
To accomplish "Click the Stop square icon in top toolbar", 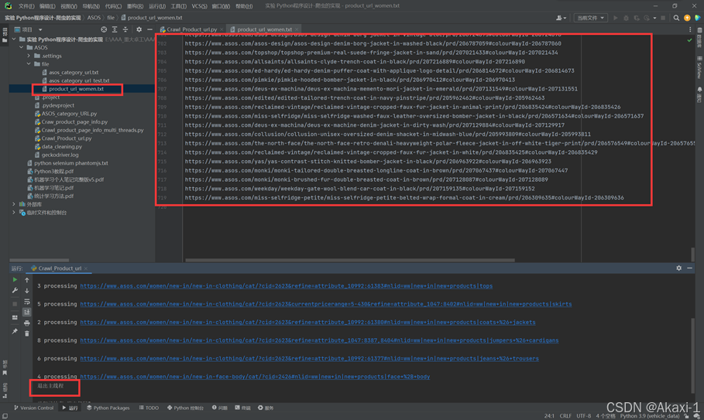I will [663, 18].
